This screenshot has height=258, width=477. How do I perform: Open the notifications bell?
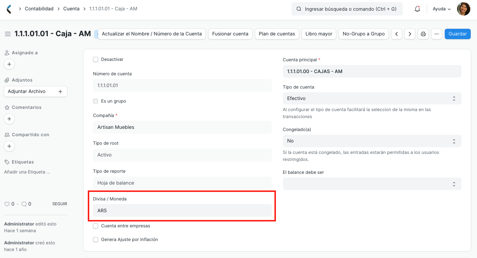[x=417, y=9]
